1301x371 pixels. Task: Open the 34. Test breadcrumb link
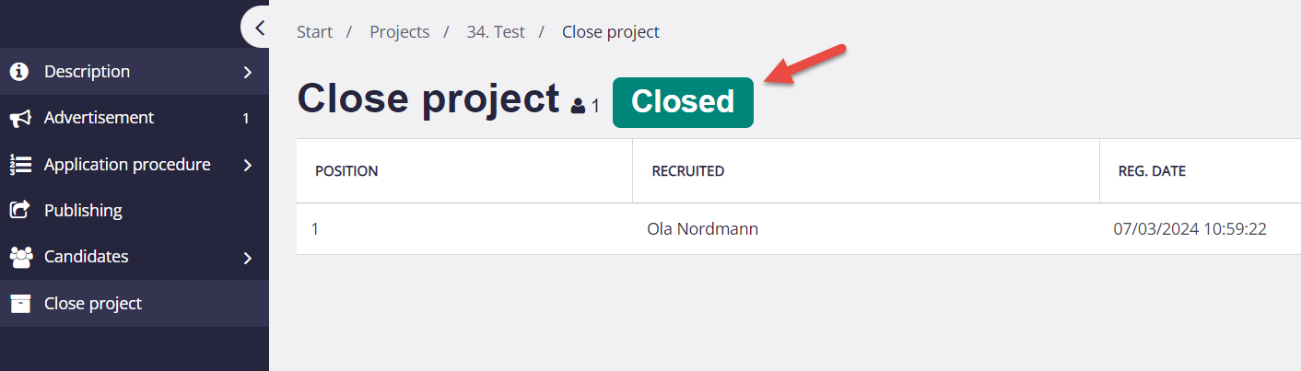(x=496, y=31)
